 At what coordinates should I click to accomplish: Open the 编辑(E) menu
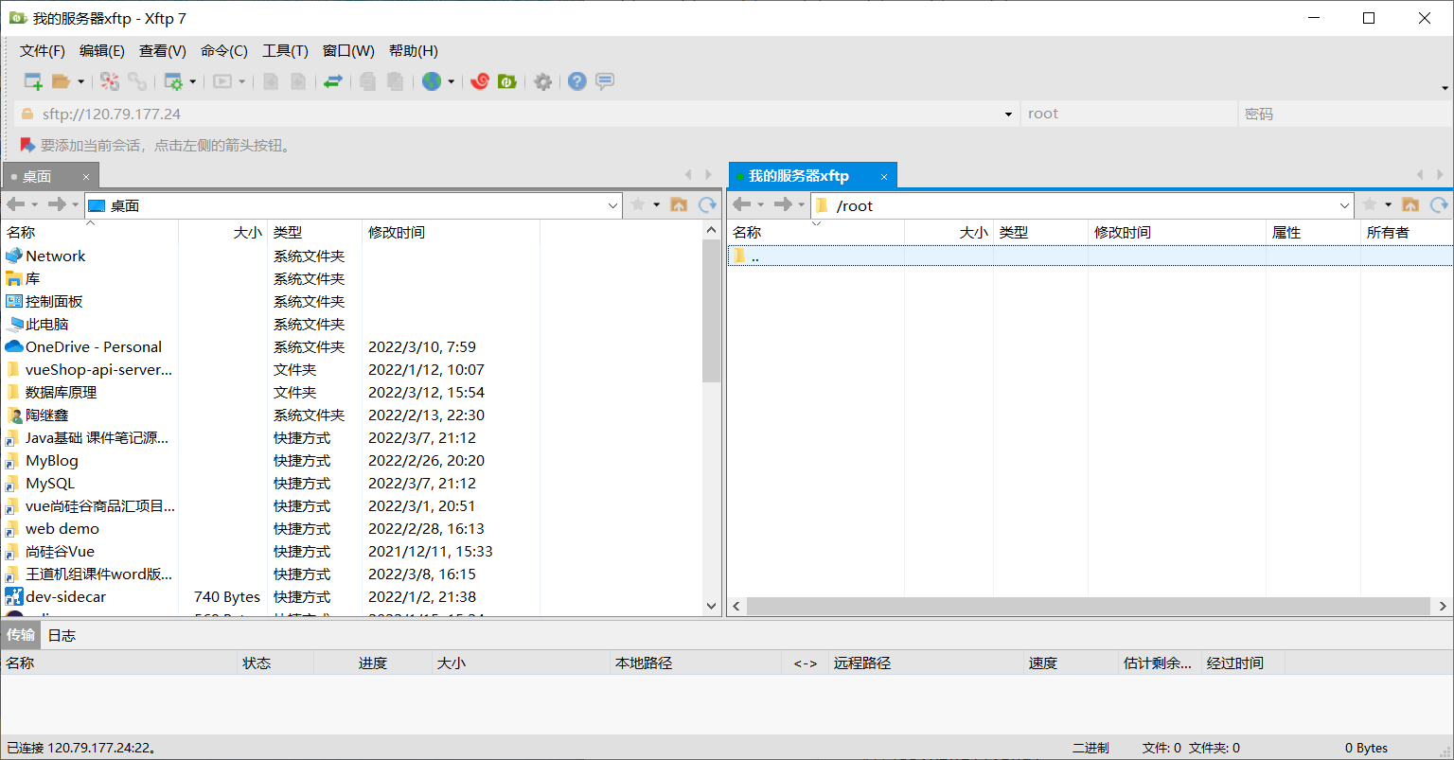[102, 51]
